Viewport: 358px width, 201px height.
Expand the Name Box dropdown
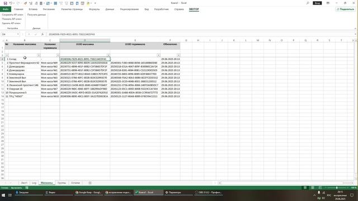pos(18,34)
